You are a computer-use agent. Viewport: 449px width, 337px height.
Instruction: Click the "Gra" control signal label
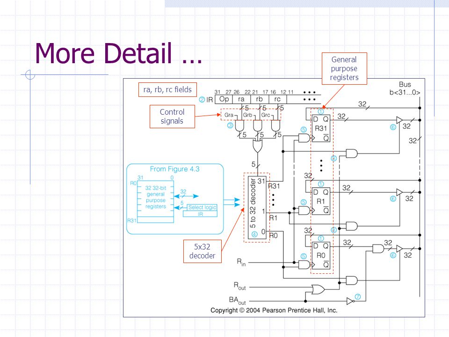(x=229, y=115)
